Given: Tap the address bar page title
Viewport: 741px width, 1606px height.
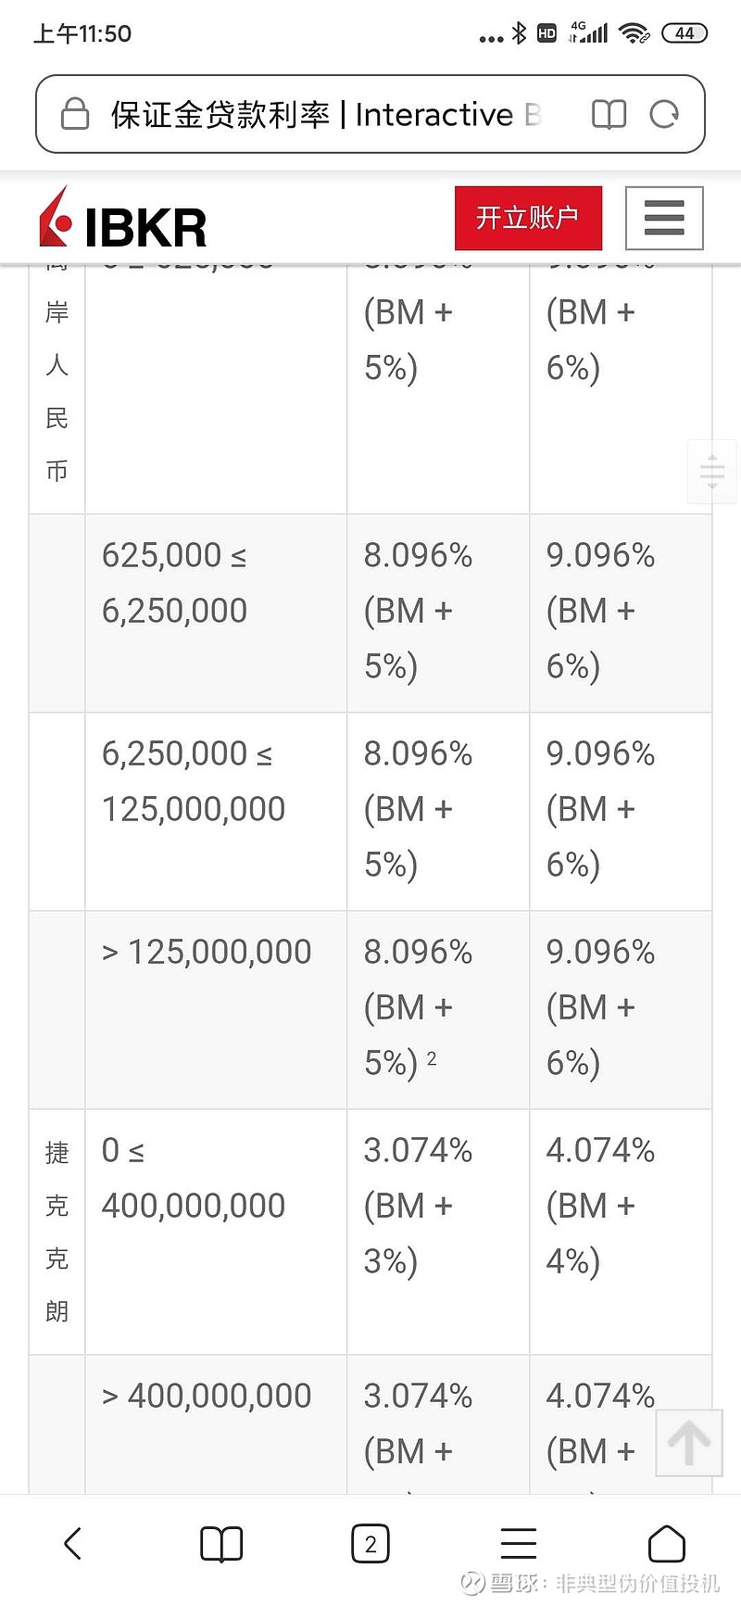Looking at the screenshot, I should coord(324,114).
